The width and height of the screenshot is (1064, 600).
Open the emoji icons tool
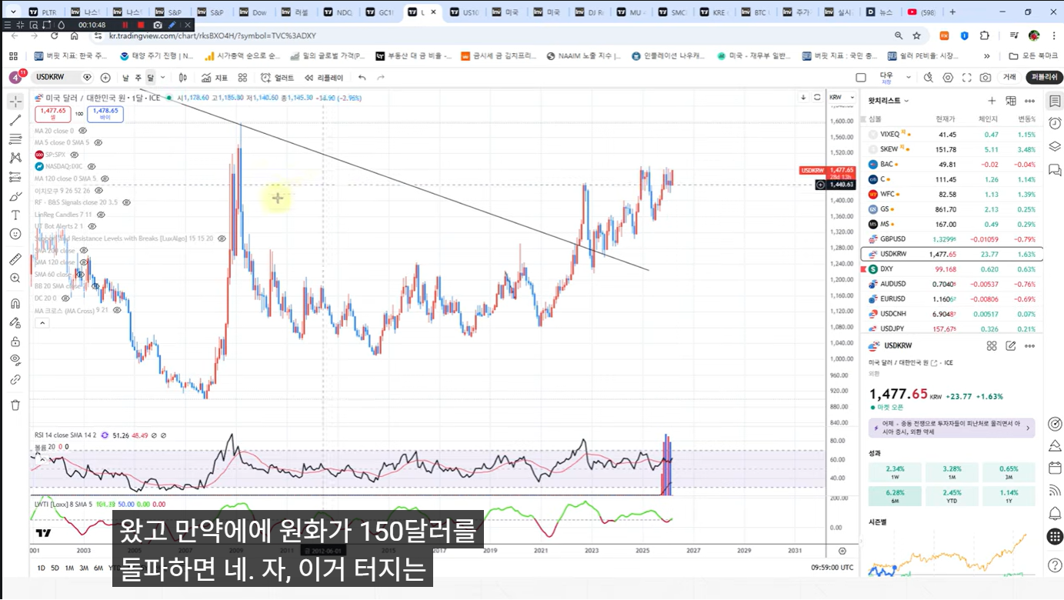[x=15, y=234]
